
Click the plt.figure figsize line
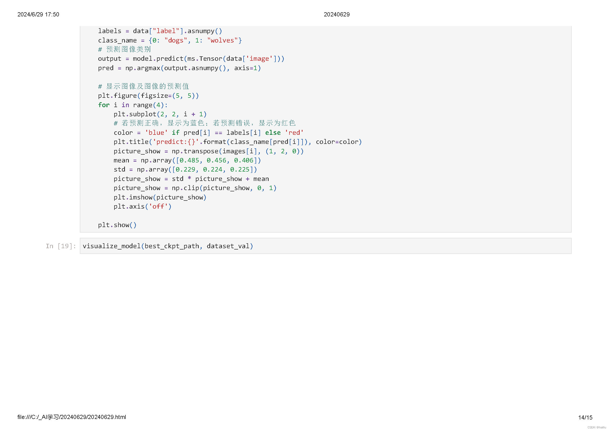pyautogui.click(x=148, y=96)
